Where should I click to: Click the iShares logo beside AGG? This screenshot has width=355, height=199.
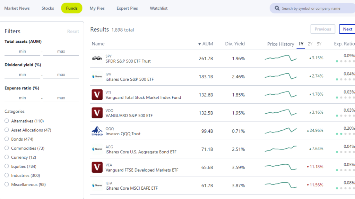point(97,149)
